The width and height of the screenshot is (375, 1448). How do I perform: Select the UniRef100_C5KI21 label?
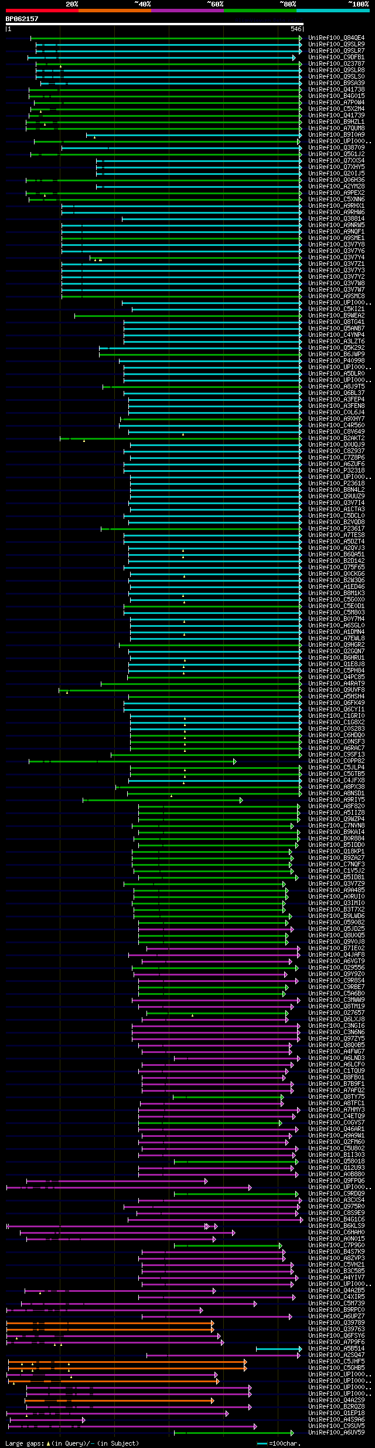pos(336,309)
